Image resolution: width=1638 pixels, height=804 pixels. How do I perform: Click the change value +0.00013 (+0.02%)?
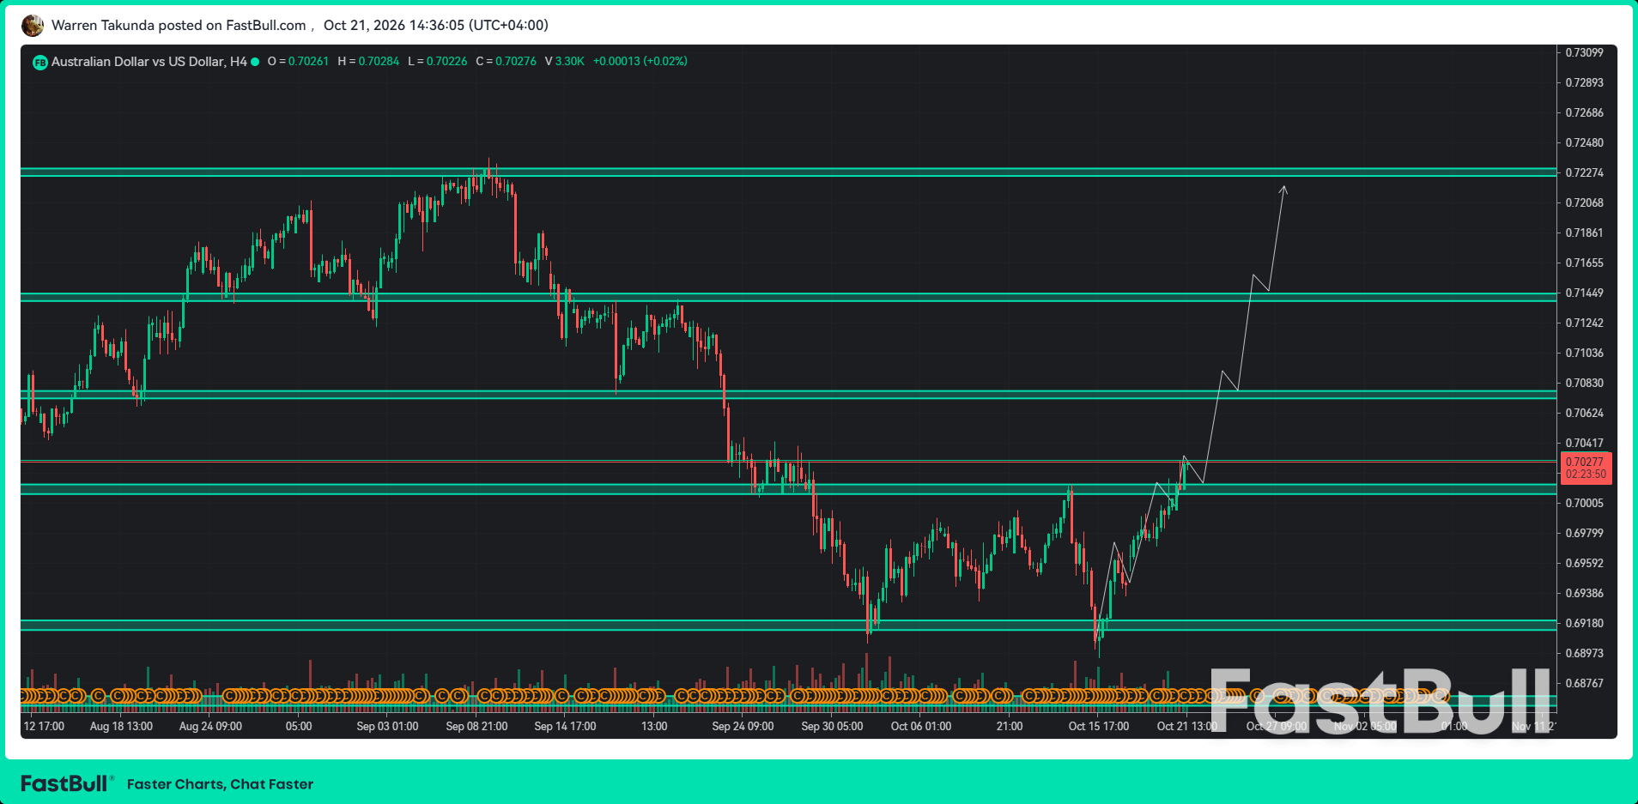640,62
